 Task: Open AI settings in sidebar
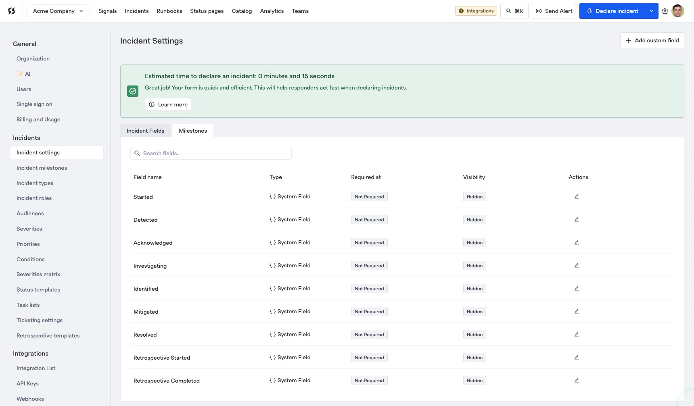[x=23, y=74]
